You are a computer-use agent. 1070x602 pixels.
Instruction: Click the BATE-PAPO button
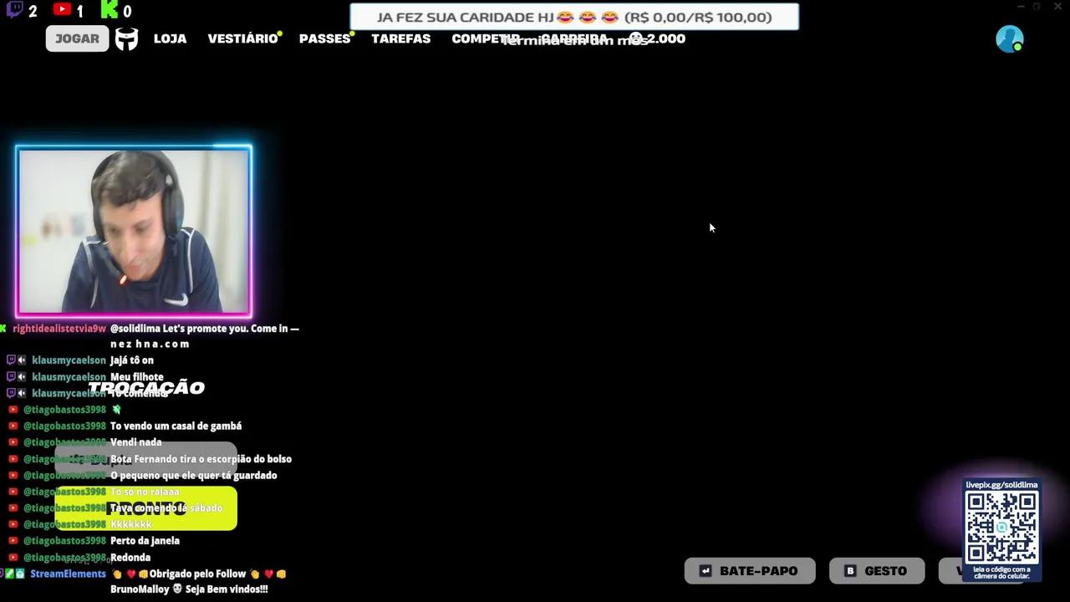(750, 571)
